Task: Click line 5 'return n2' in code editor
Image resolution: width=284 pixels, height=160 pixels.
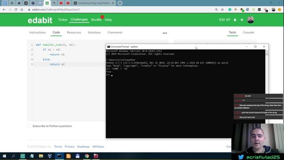Action: point(57,64)
